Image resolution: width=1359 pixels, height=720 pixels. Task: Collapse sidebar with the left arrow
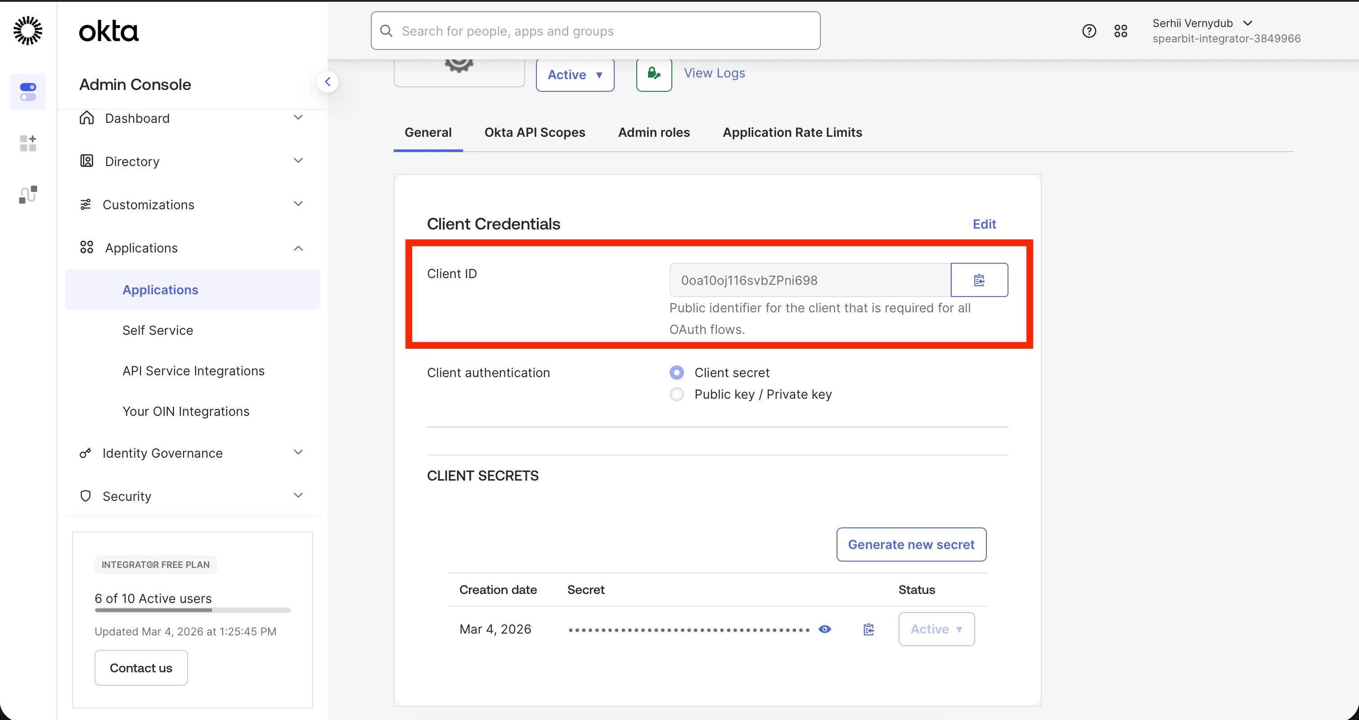tap(328, 82)
